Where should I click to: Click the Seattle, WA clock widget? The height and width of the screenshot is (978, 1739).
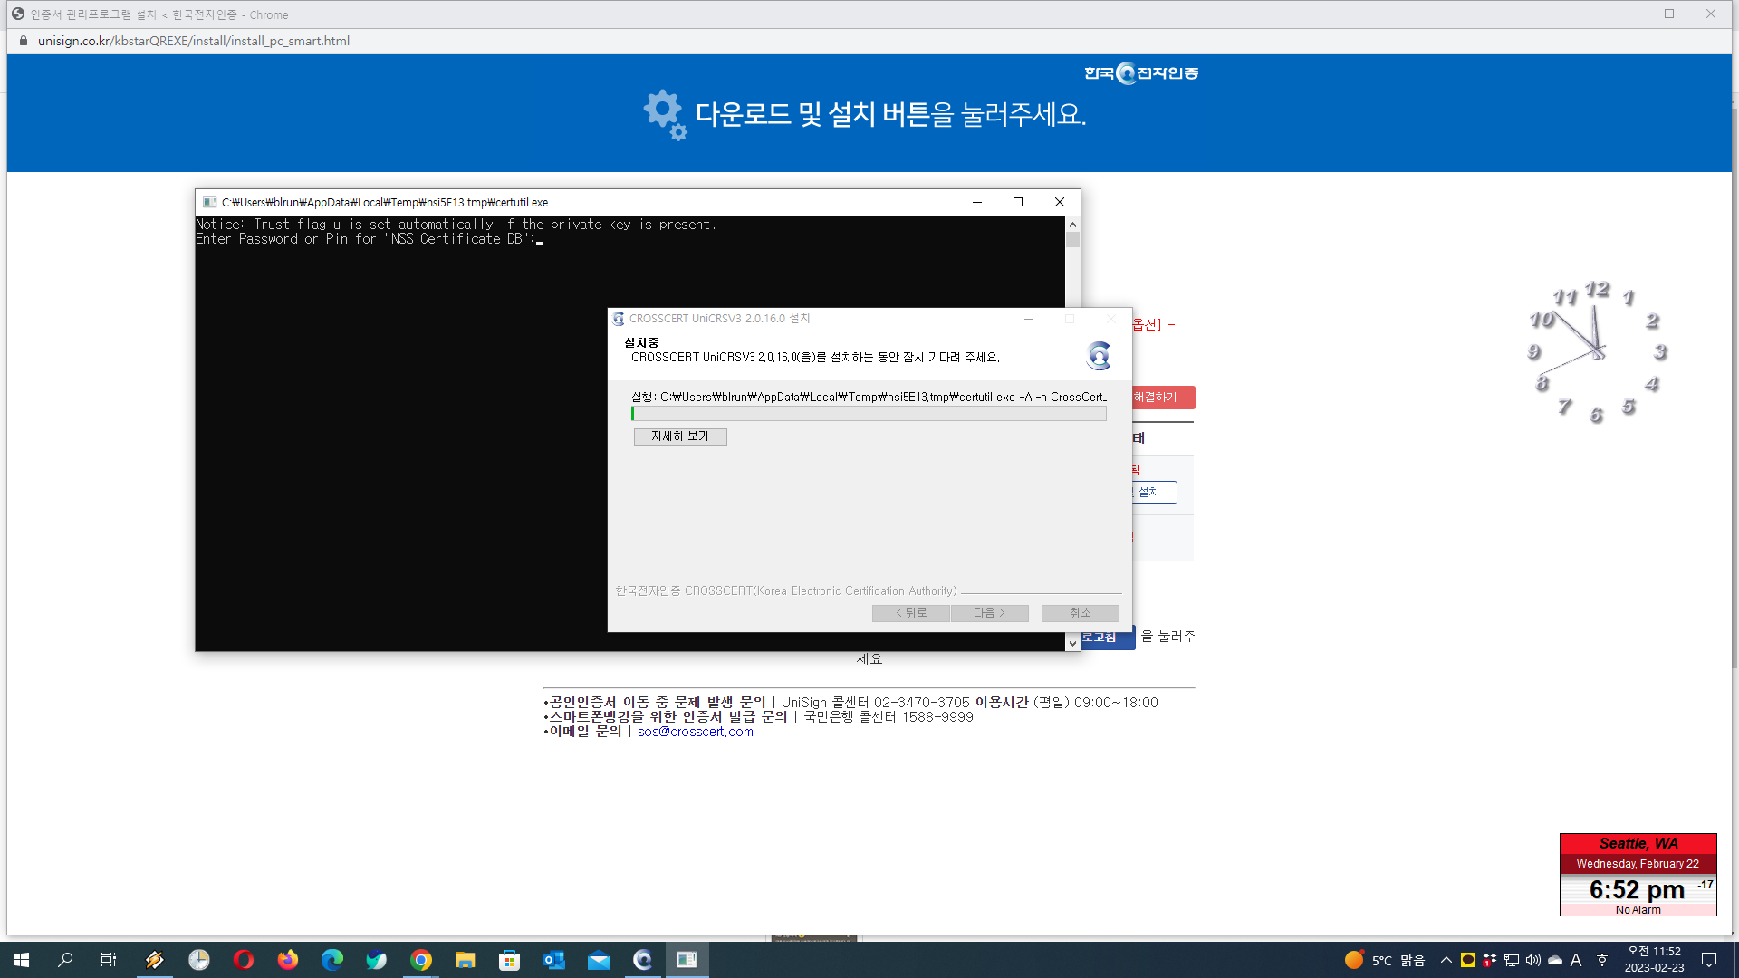tap(1638, 875)
